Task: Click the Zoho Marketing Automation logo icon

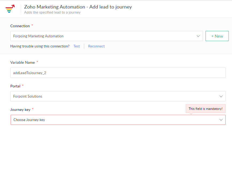Action: [x=10, y=9]
